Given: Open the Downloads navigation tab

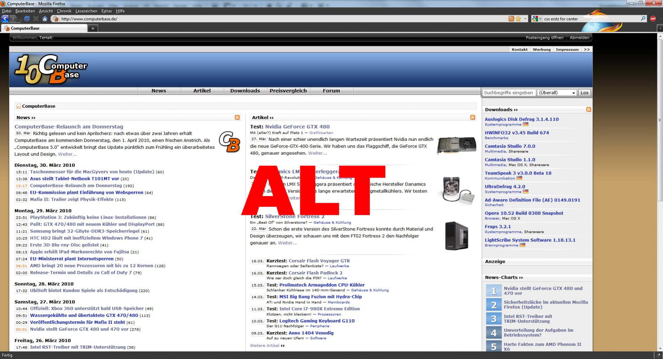Looking at the screenshot, I should tap(245, 91).
